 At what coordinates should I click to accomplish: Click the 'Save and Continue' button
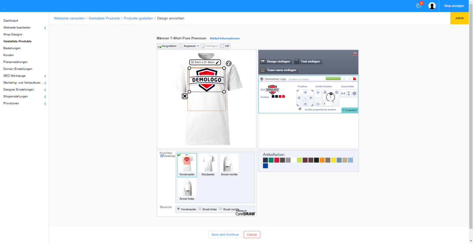pos(225,234)
